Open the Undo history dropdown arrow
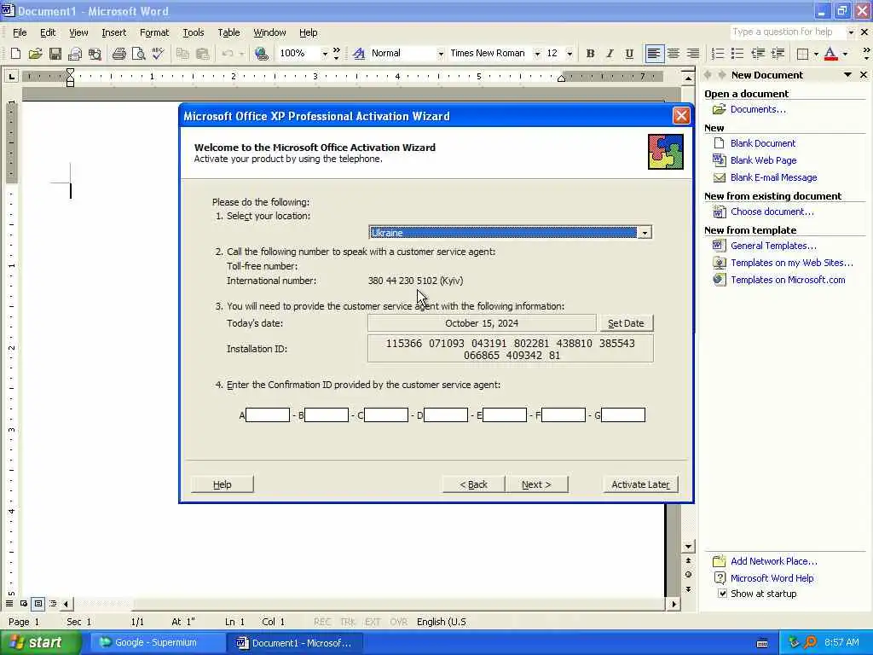This screenshot has width=873, height=655. point(241,54)
